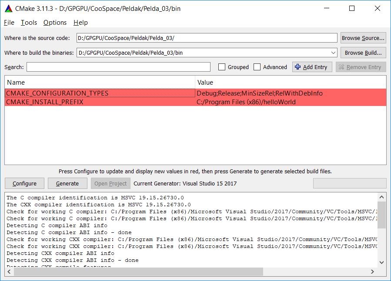Click the down arrow on output log scrollbar
The width and height of the screenshot is (391, 281).
pos(381,262)
